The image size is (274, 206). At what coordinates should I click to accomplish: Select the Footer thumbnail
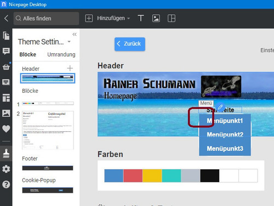point(48,168)
